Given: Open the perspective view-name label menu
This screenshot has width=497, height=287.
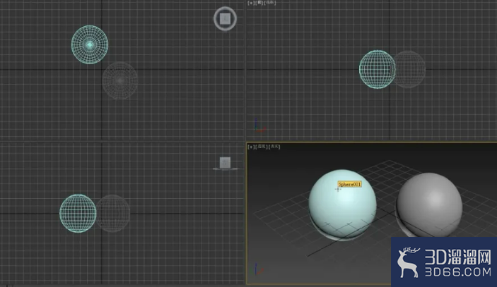Looking at the screenshot, I should [x=262, y=147].
